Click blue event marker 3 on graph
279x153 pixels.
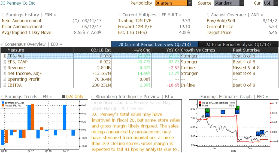tap(237, 112)
